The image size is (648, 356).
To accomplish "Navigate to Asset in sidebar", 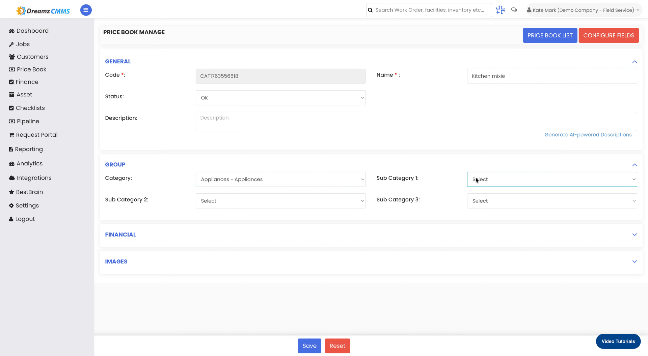I will click(24, 95).
